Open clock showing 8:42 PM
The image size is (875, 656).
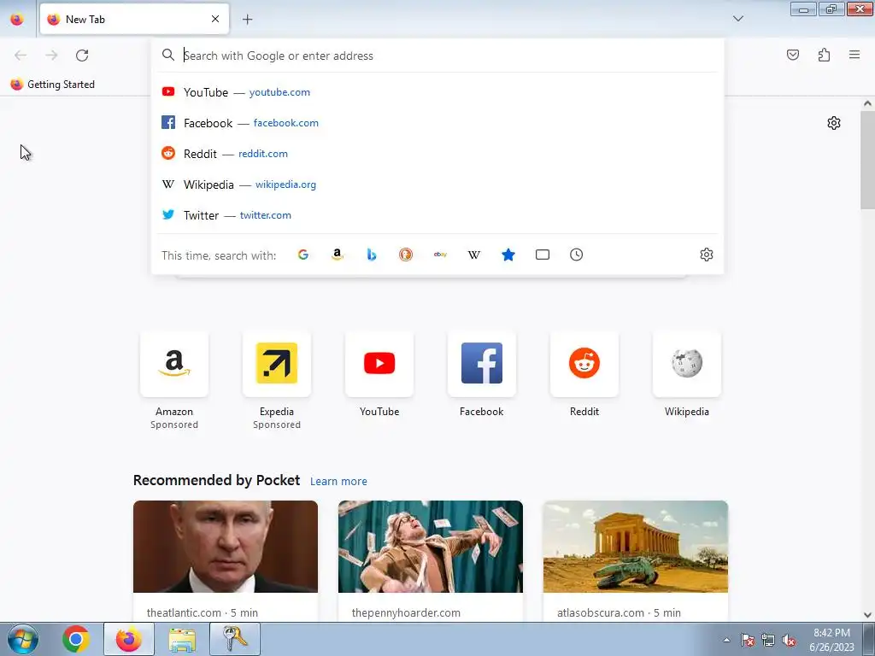831,640
